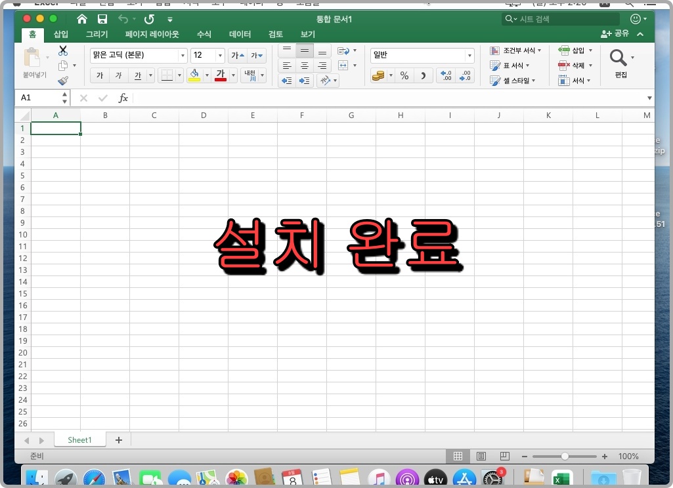Toggle bold formatting on the selected cell
This screenshot has height=488, width=673.
point(98,75)
